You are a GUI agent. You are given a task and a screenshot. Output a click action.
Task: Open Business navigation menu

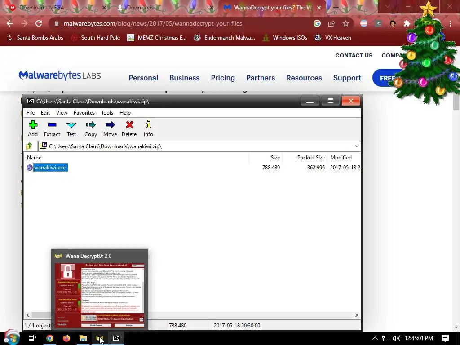[185, 78]
